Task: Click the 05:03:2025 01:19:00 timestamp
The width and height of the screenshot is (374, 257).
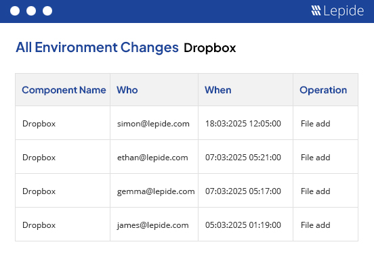Action: click(243, 225)
